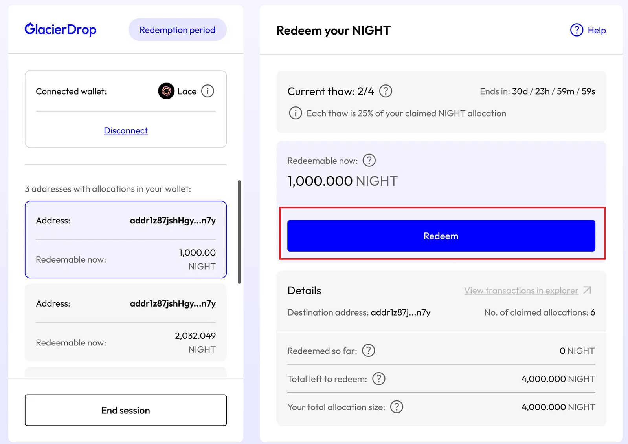The width and height of the screenshot is (628, 444).
Task: Click the Redemption period badge
Action: pyautogui.click(x=177, y=30)
